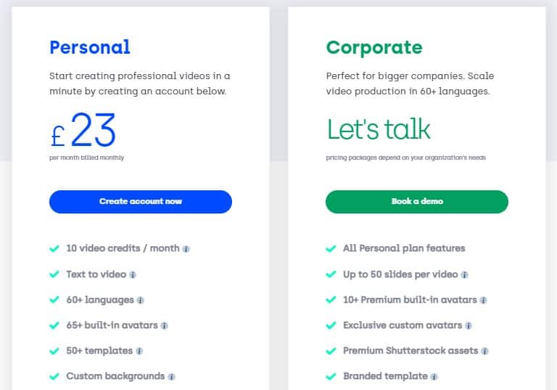The width and height of the screenshot is (557, 390).
Task: Click info icon beside 50+ templates
Action: [x=139, y=352]
